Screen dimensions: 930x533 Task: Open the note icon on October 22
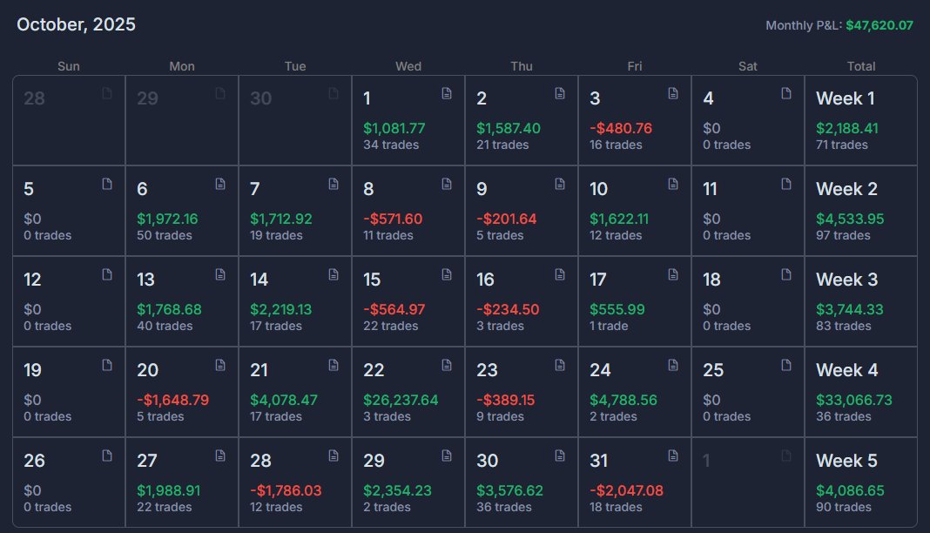(447, 365)
